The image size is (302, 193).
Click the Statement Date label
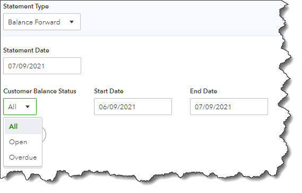pyautogui.click(x=26, y=50)
